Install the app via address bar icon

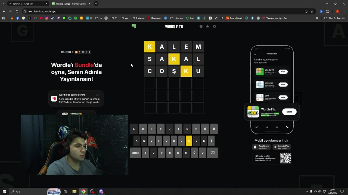306,11
